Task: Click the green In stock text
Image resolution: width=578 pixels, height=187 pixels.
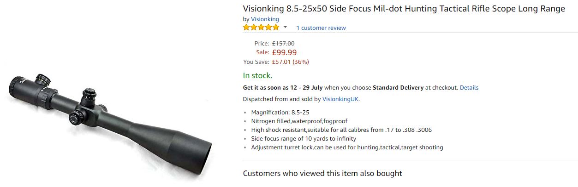Action: point(257,76)
